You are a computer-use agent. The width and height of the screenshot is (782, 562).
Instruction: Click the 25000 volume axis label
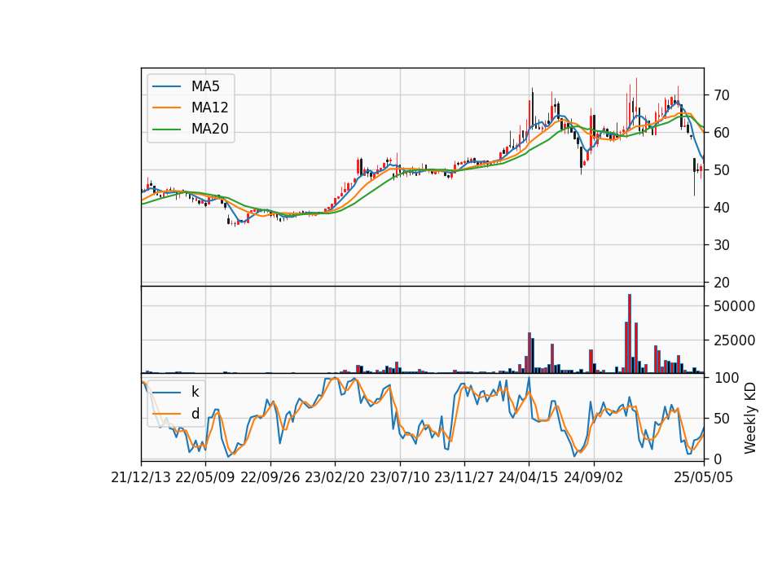pyautogui.click(x=734, y=340)
